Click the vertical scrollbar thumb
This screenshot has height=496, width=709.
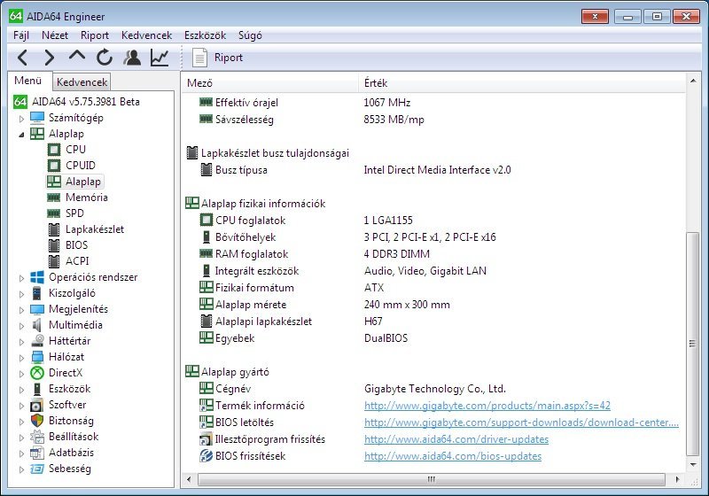pyautogui.click(x=692, y=345)
